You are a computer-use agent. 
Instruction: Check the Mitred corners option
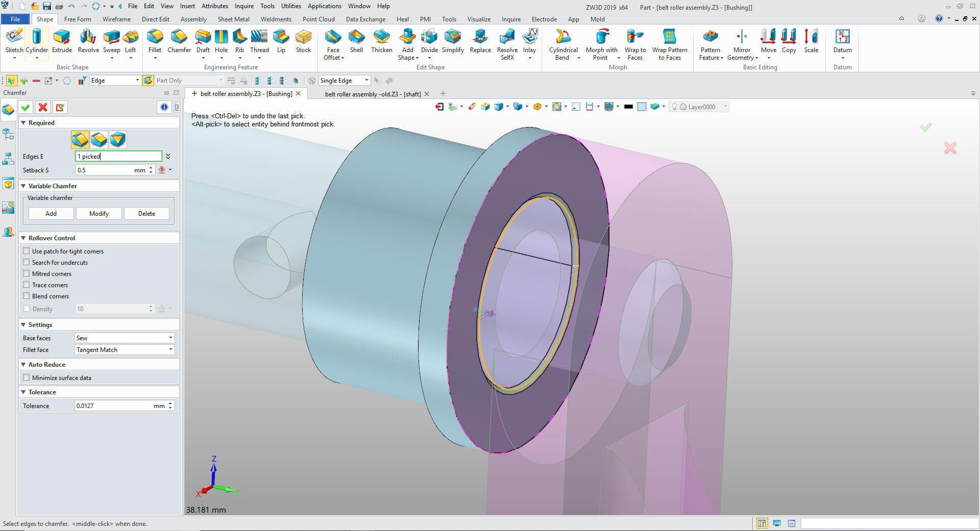click(x=27, y=273)
